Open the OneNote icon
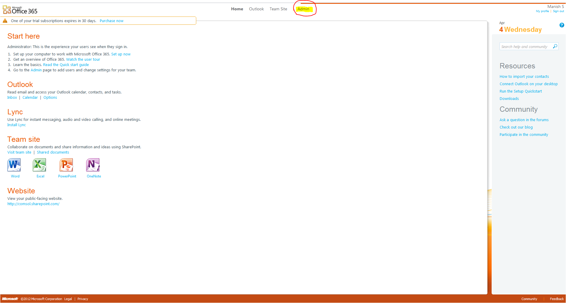The width and height of the screenshot is (566, 303). point(93,165)
